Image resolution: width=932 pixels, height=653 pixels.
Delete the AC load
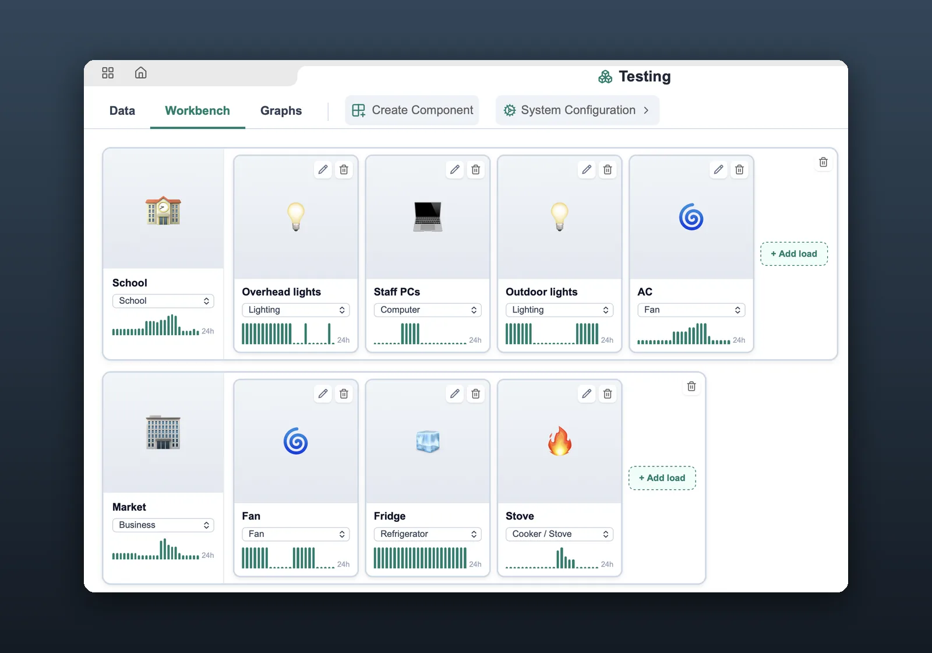tap(739, 170)
